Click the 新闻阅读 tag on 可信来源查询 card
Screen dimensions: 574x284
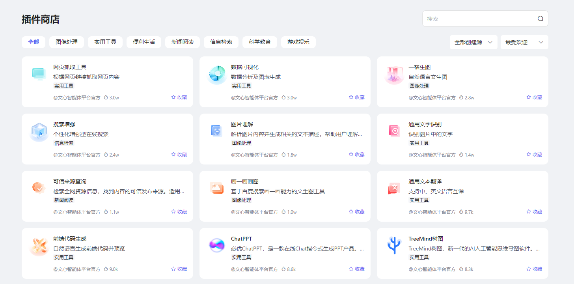point(64,200)
